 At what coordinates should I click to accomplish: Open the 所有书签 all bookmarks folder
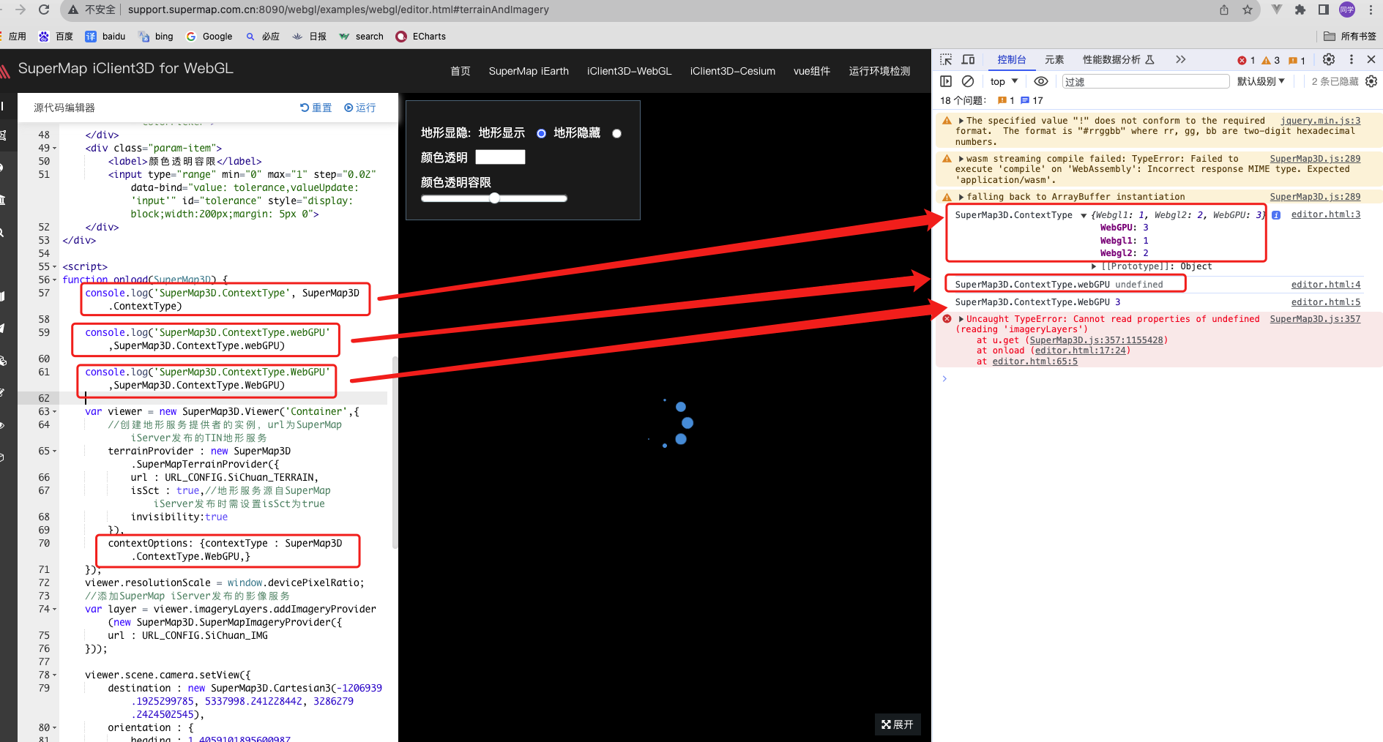pos(1350,36)
